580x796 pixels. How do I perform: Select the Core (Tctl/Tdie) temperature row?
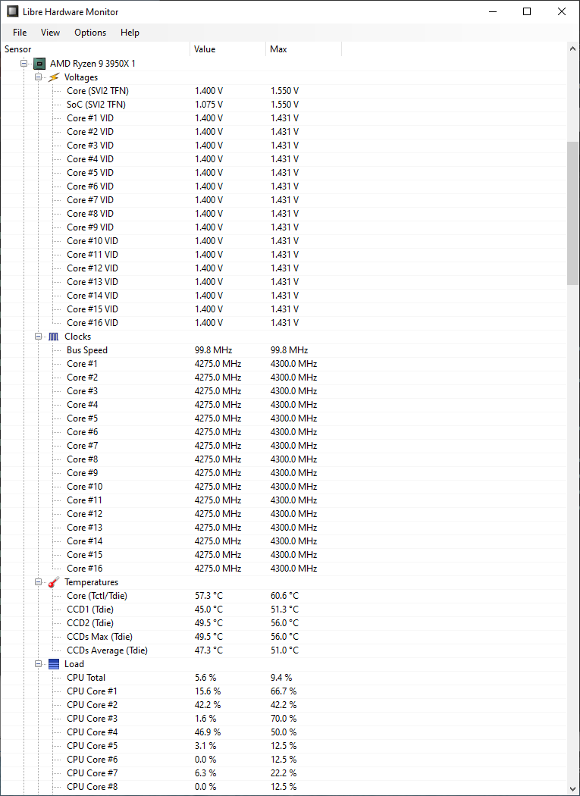point(284,596)
